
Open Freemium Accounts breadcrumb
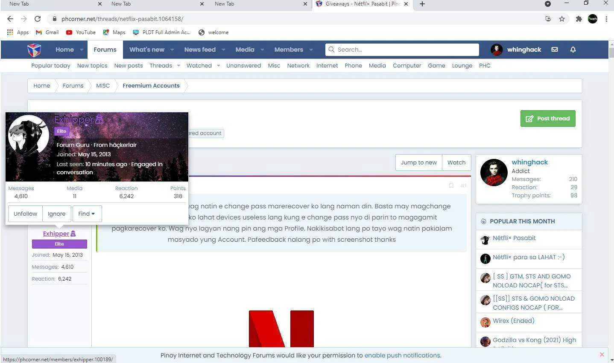[x=151, y=85]
